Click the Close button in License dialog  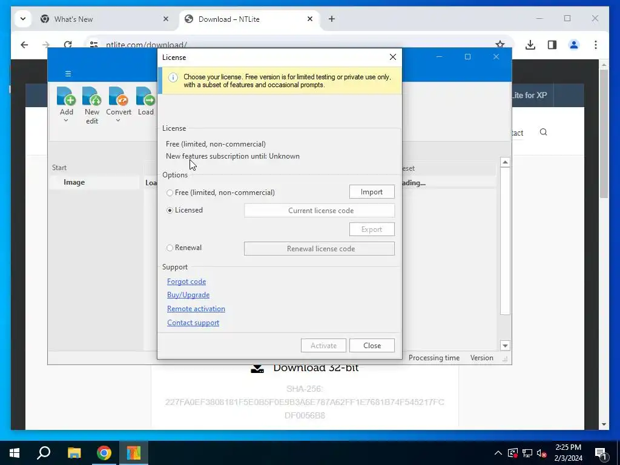(372, 346)
